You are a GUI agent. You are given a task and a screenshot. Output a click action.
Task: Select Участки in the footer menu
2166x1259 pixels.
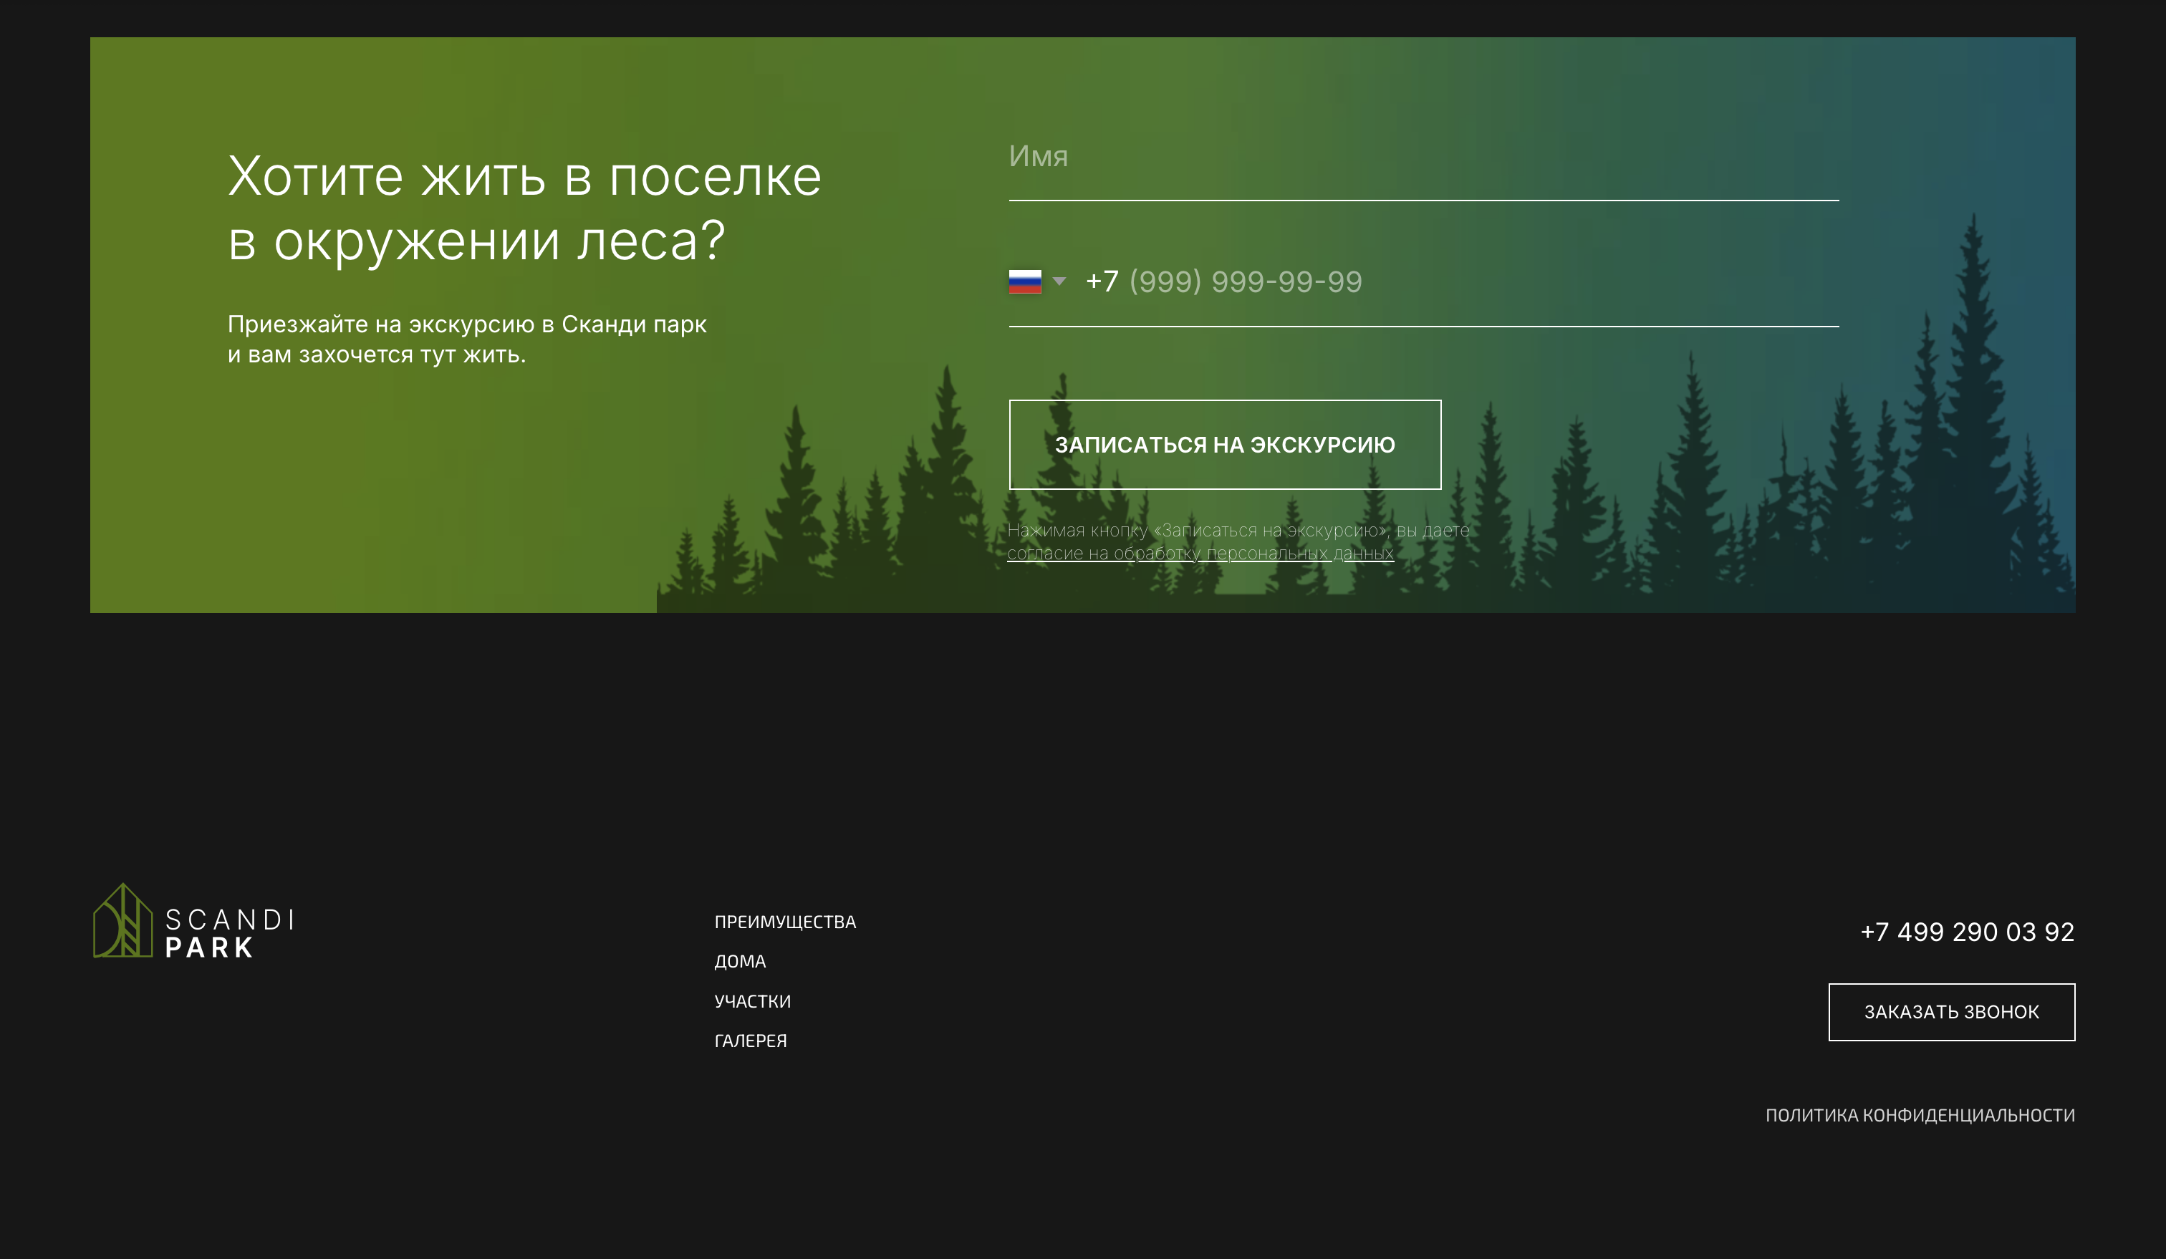(752, 1001)
